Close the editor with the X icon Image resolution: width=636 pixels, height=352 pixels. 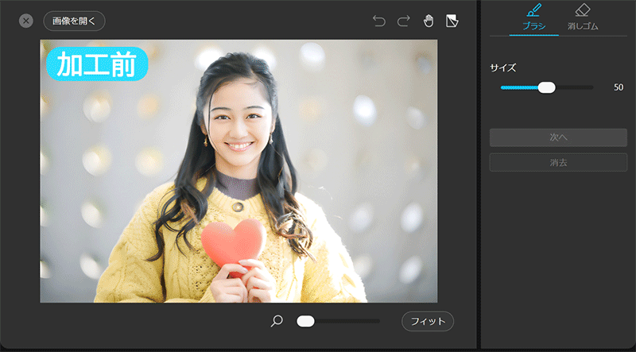click(26, 21)
